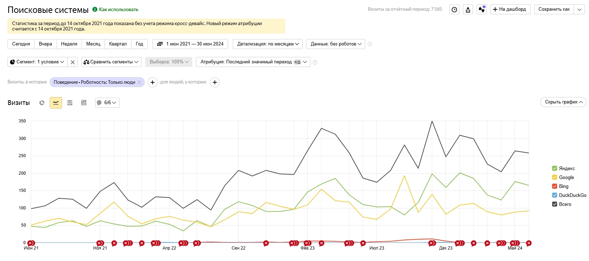Click the На дашборд button
This screenshot has height=261, width=589.
510,9
